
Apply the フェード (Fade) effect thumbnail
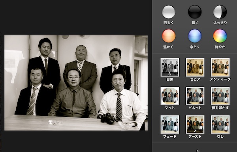point(170,124)
